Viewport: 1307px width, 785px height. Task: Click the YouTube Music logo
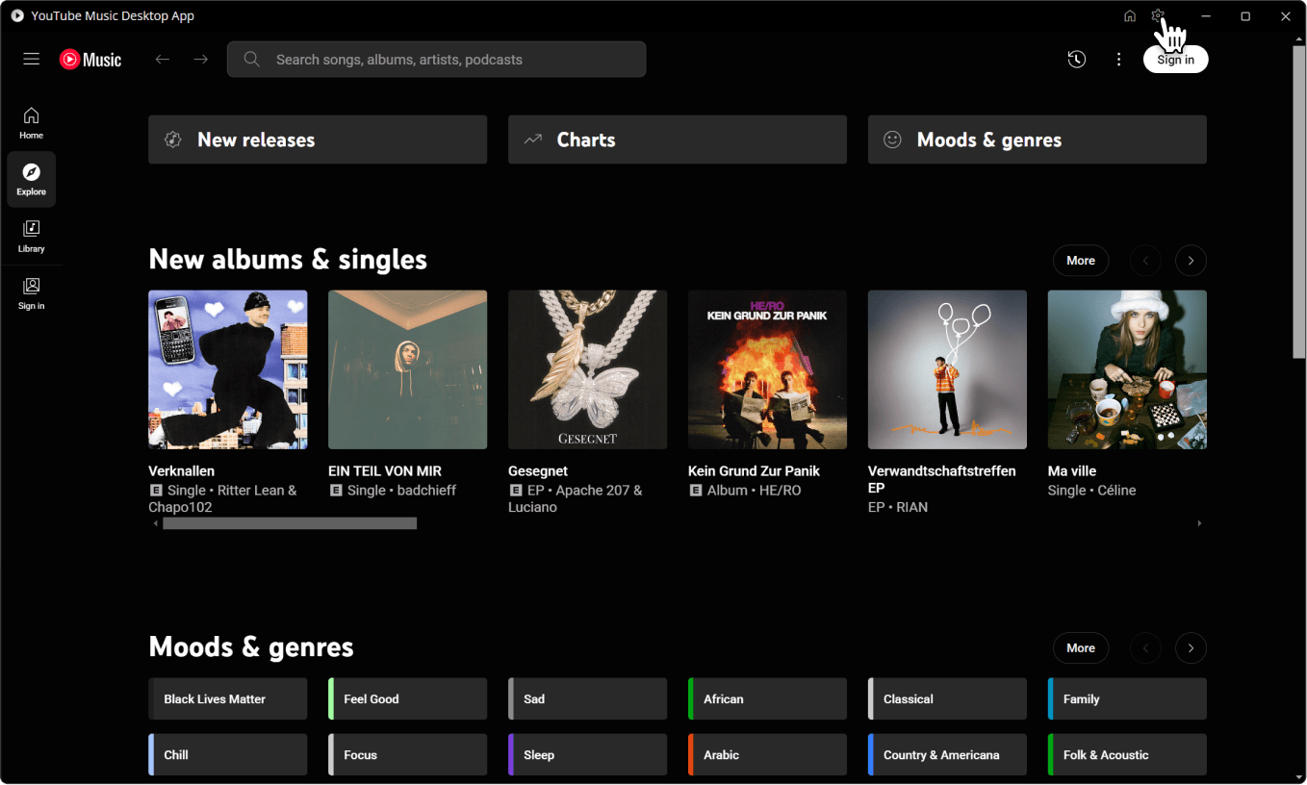pos(90,60)
